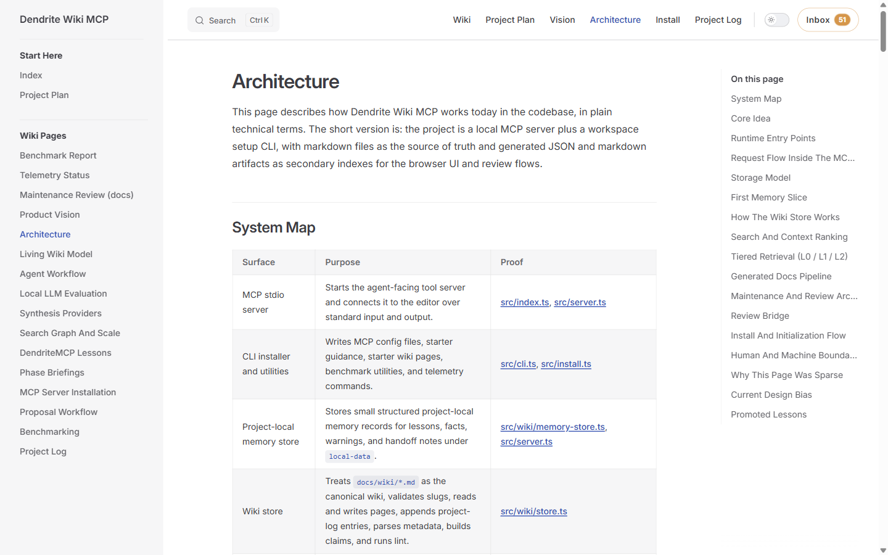The image size is (888, 555).
Task: Open Living Wiki Model page
Action: [x=56, y=254]
